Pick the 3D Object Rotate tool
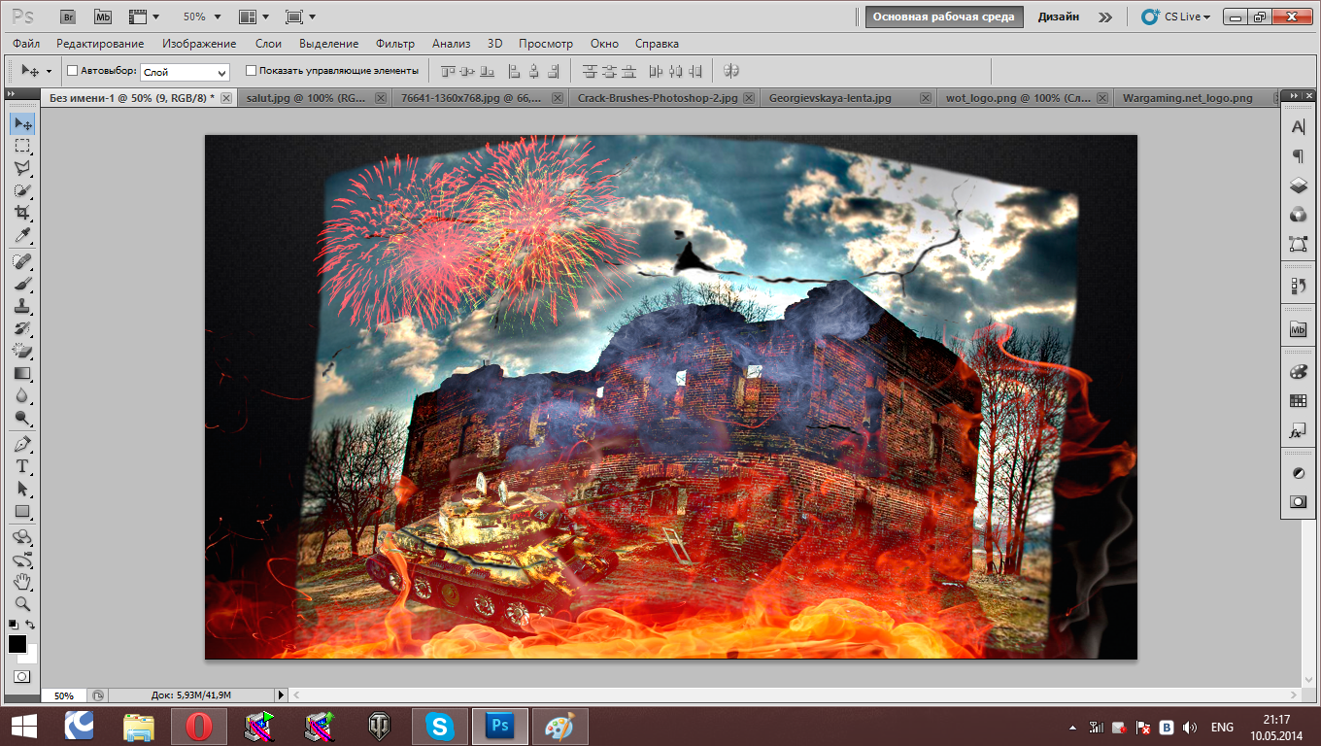1321x746 pixels. pyautogui.click(x=22, y=537)
